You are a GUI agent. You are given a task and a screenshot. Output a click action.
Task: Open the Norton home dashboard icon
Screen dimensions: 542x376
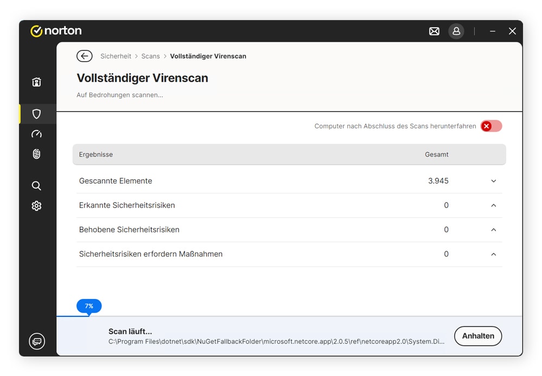(x=36, y=82)
